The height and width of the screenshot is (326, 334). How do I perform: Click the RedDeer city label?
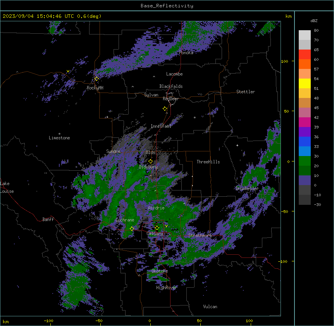170,99
